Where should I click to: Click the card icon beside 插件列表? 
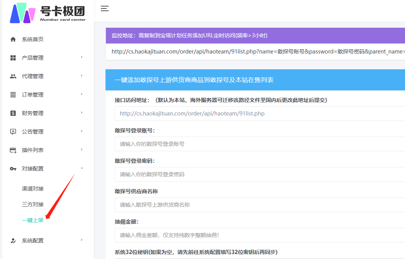pos(13,150)
